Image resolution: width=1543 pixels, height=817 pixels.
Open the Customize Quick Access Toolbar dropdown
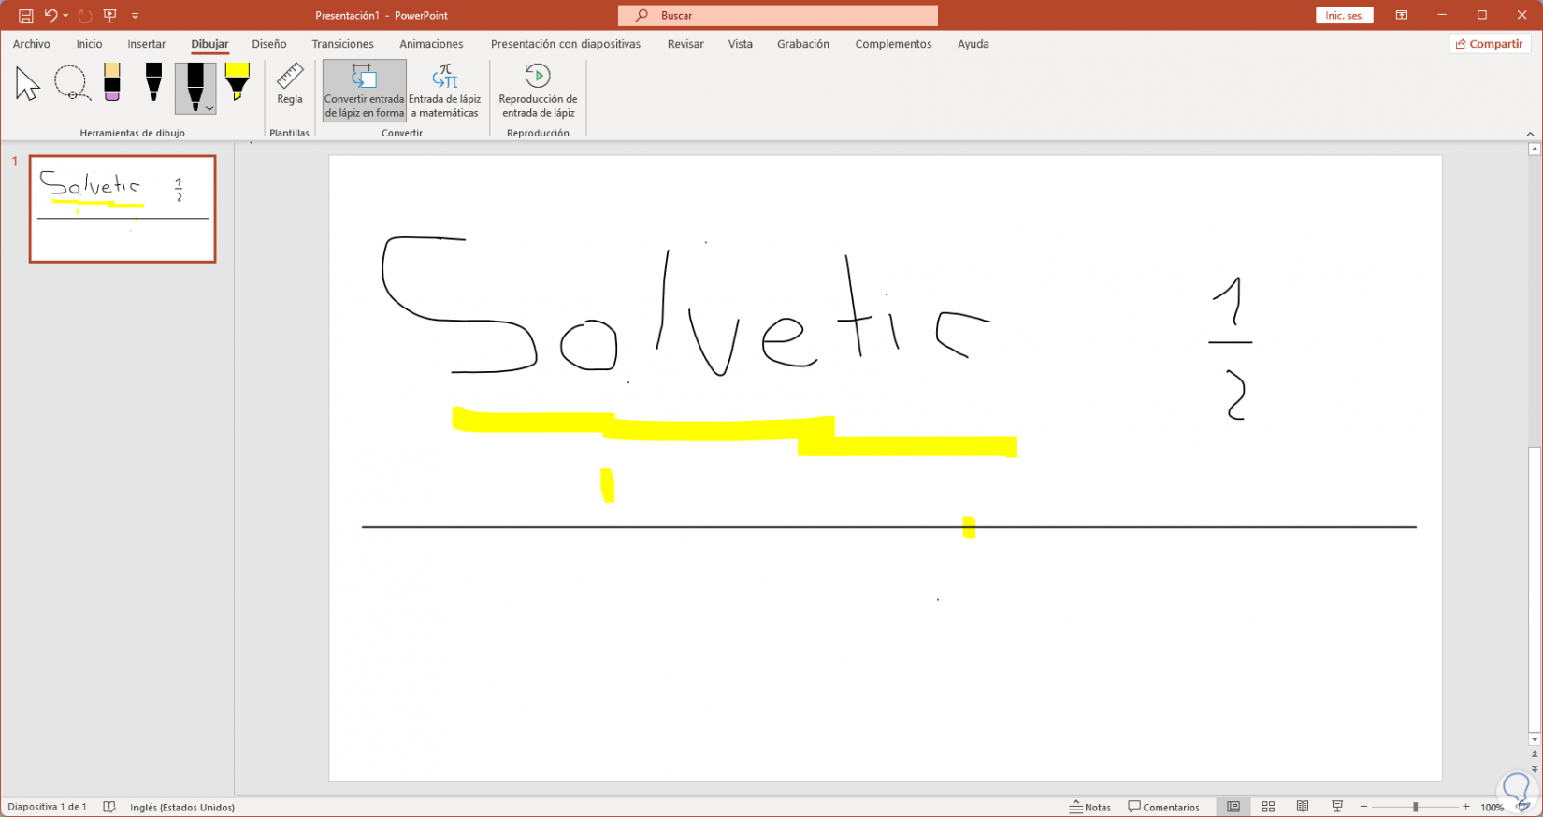tap(136, 16)
